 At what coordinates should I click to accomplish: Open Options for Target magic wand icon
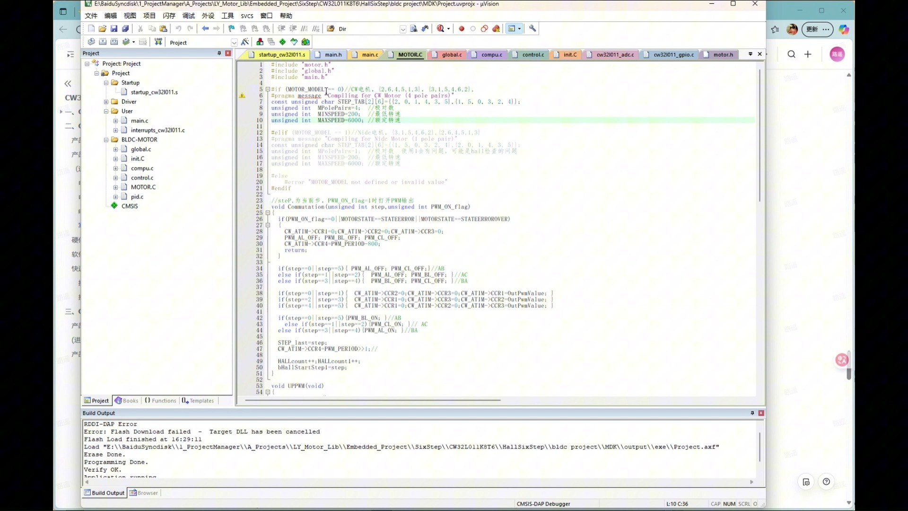tap(245, 42)
